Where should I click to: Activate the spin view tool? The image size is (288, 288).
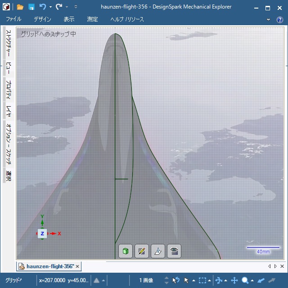pyautogui.click(x=219, y=280)
